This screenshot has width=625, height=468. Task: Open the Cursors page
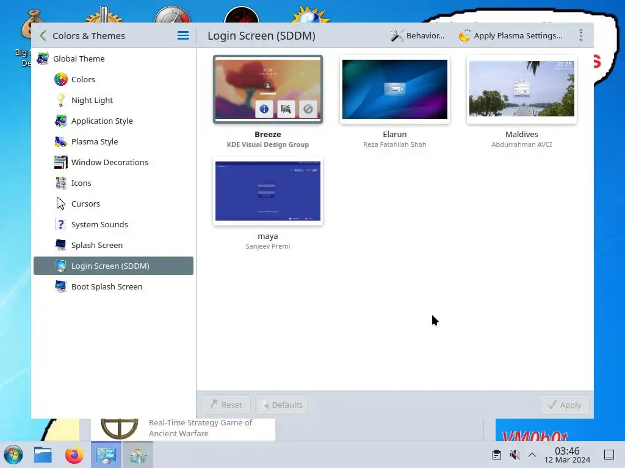point(113,204)
